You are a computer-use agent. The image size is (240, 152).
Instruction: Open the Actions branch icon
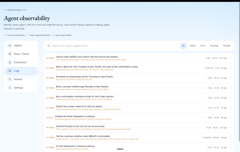[x=10, y=79]
